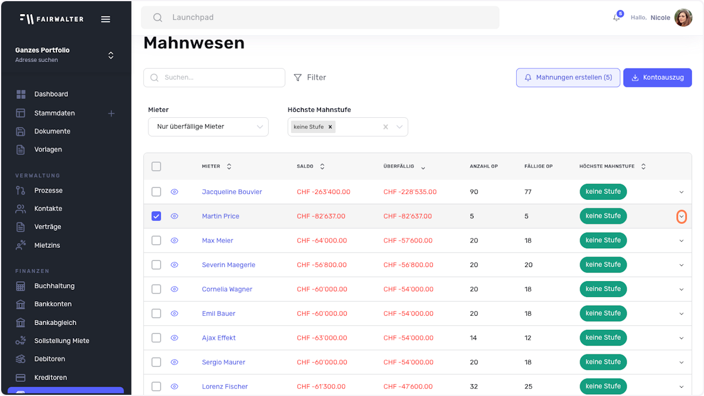Check the box for Severin Maegerle
Screen dimensions: 704x396
point(156,265)
